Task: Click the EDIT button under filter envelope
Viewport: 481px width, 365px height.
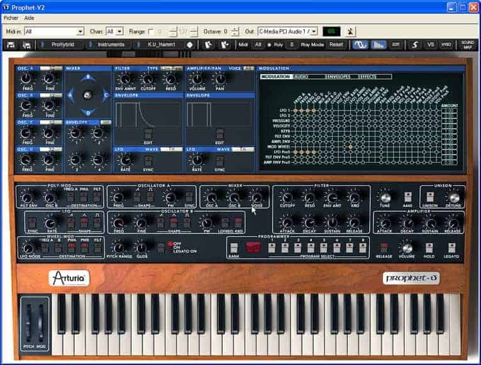Action: pos(148,134)
